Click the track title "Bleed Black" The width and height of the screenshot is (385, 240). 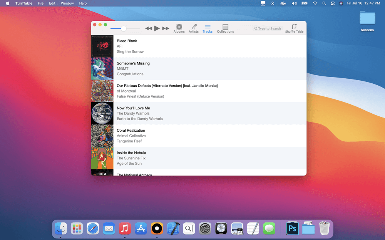[x=127, y=41]
